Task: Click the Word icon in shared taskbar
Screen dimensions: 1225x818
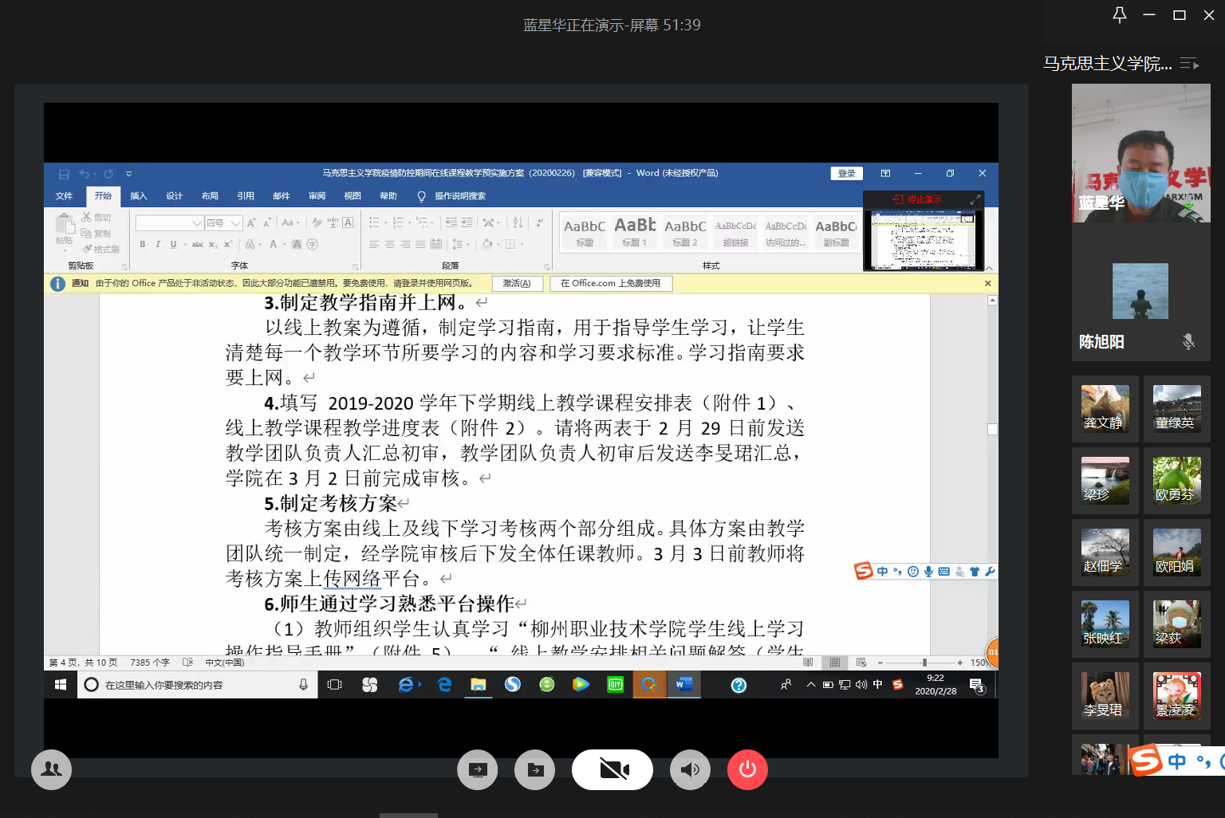Action: pyautogui.click(x=683, y=684)
